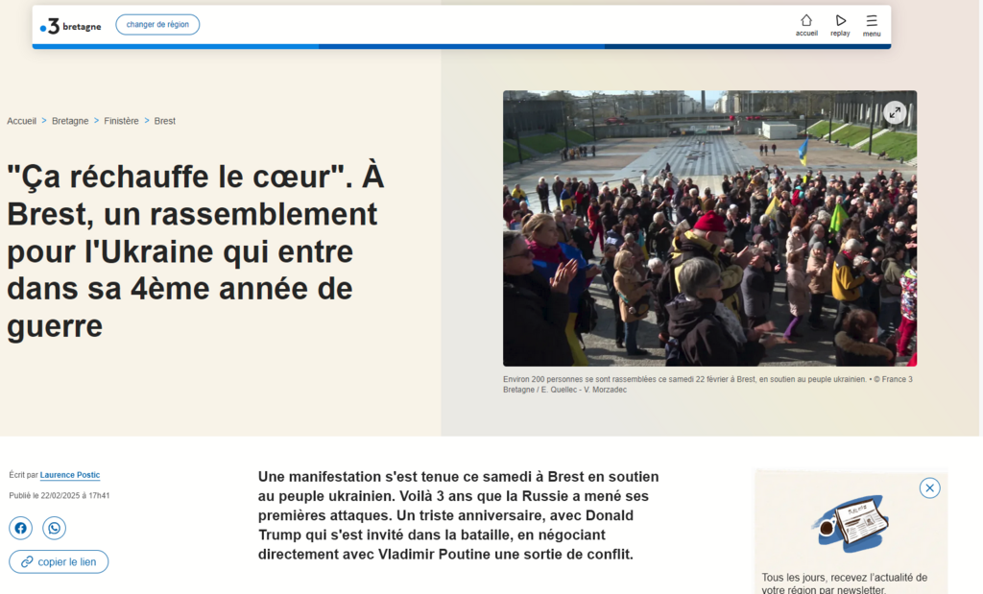The image size is (983, 594).
Task: Open the accueil home icon
Action: (806, 25)
